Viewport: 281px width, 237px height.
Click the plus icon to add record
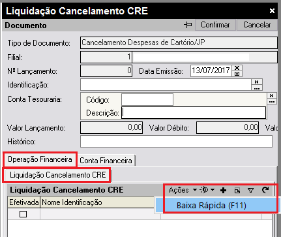[223, 191]
